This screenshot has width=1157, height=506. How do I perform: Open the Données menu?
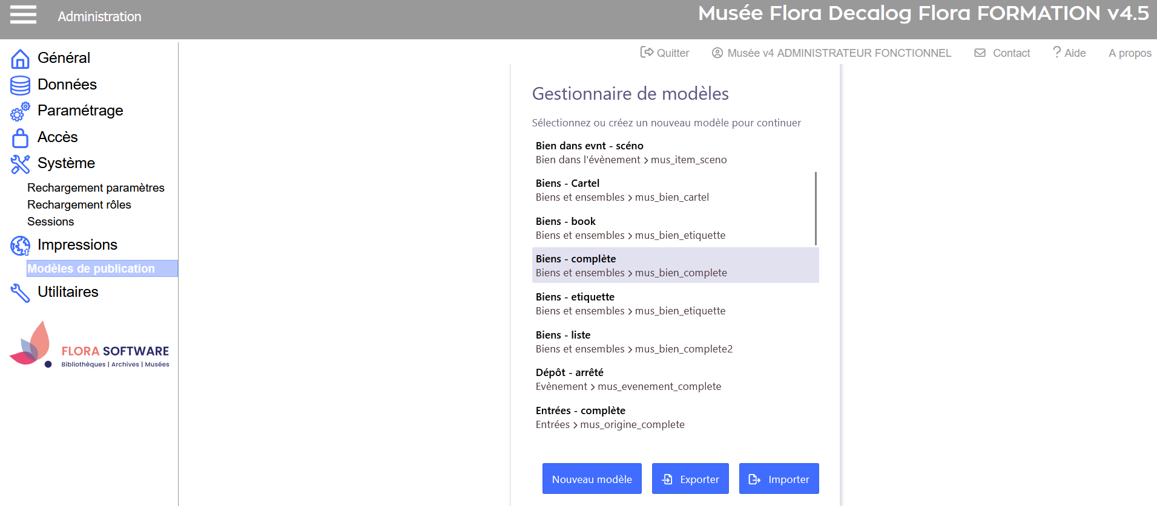pos(67,84)
